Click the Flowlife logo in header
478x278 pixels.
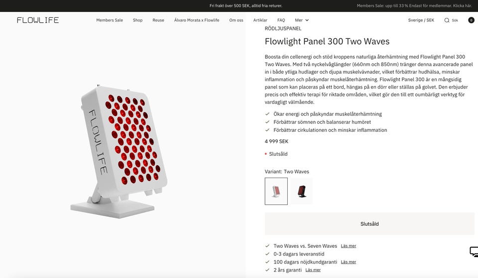[x=38, y=20]
